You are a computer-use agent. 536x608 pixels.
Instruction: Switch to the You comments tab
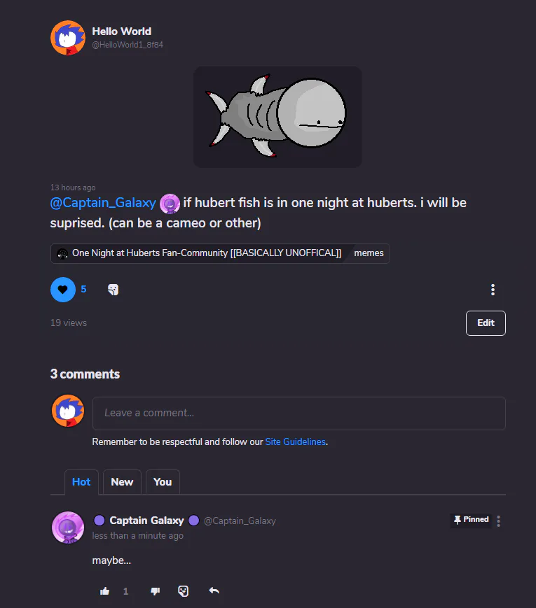(163, 482)
